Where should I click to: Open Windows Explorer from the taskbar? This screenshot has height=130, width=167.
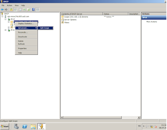tap(33, 127)
